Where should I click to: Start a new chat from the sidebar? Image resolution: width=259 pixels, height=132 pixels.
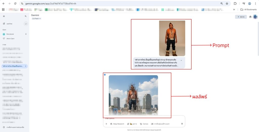pyautogui.click(x=9, y=24)
